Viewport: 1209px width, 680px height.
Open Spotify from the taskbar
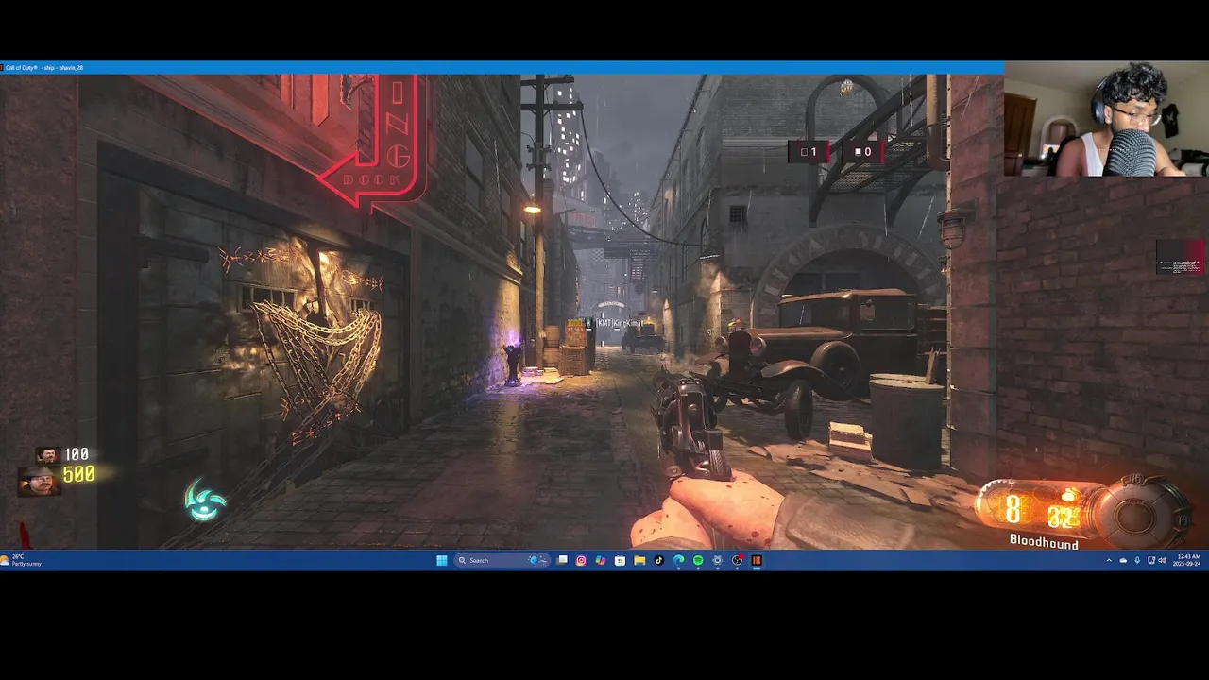coord(698,560)
